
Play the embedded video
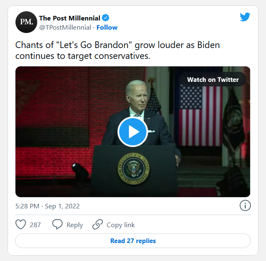click(133, 132)
